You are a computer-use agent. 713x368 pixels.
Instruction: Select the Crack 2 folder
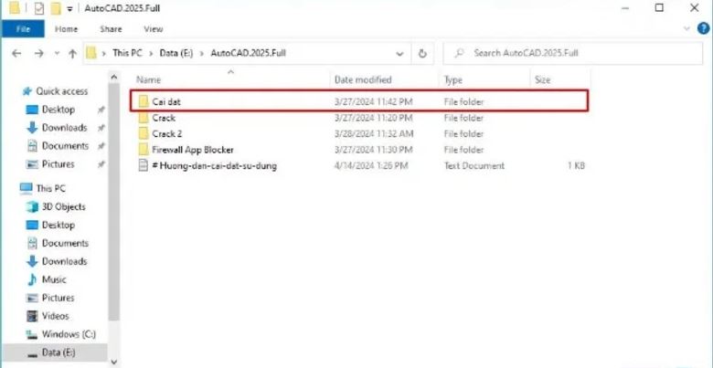167,134
